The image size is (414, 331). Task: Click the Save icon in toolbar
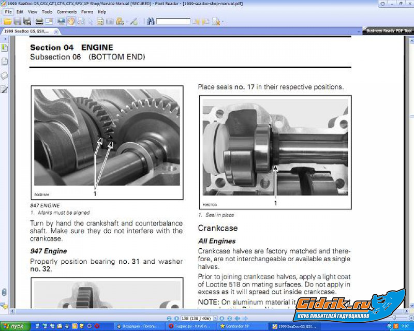(x=18, y=21)
